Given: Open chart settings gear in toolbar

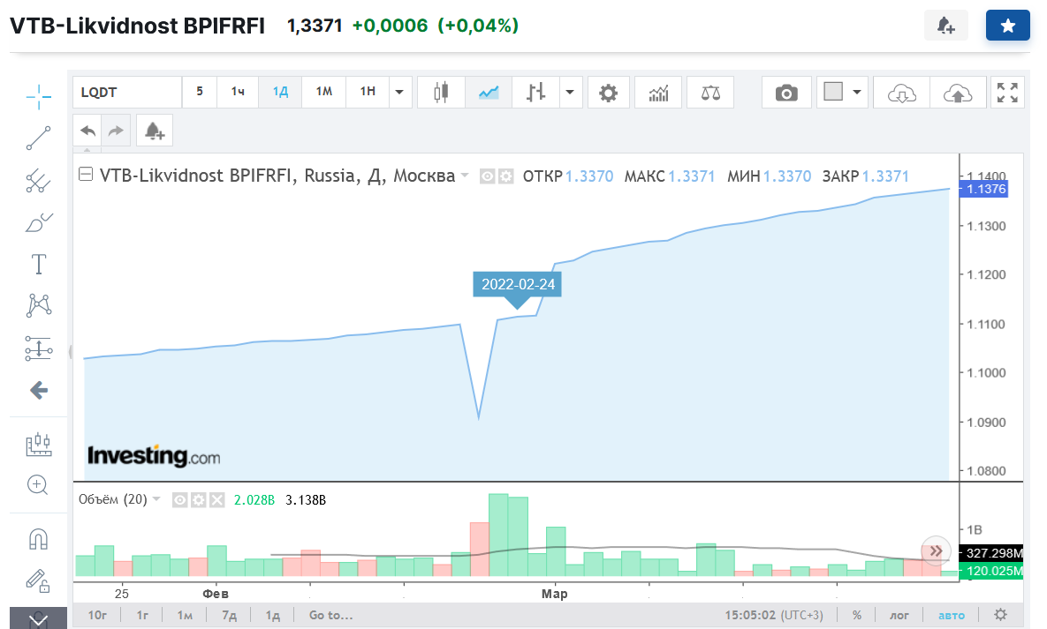Looking at the screenshot, I should (608, 92).
